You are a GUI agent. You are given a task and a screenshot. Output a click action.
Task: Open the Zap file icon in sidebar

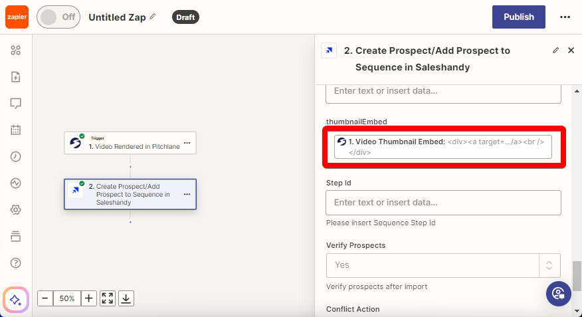point(15,77)
